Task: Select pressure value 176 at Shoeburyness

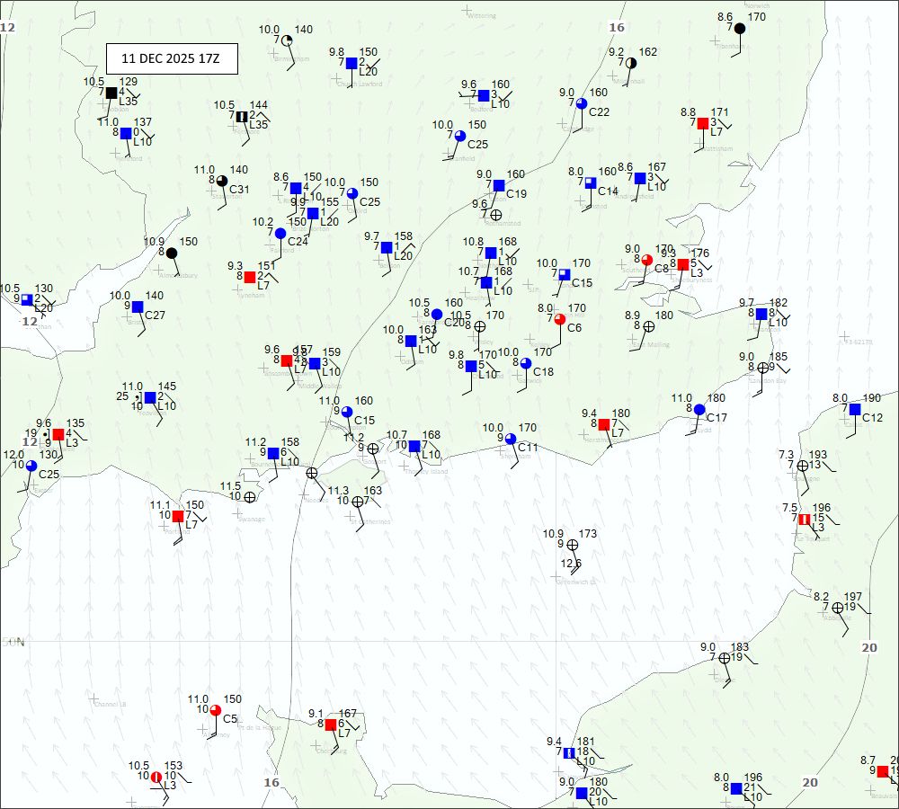Action: click(x=700, y=253)
